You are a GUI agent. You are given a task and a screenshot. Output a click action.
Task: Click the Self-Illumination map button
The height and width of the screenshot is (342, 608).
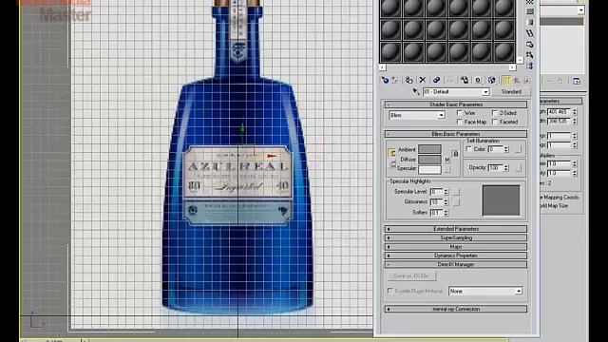click(x=519, y=149)
